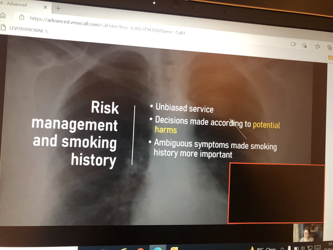Click 'potential harms' highlighted text
The height and width of the screenshot is (250, 333).
click(217, 127)
